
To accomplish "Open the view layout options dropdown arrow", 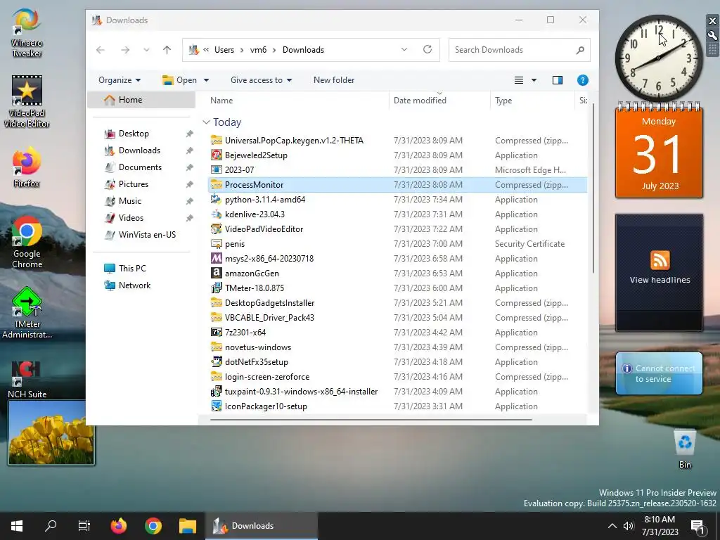I will pyautogui.click(x=534, y=80).
